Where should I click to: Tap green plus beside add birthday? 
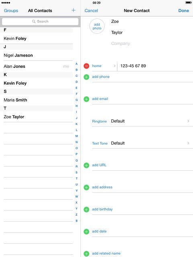click(x=86, y=210)
